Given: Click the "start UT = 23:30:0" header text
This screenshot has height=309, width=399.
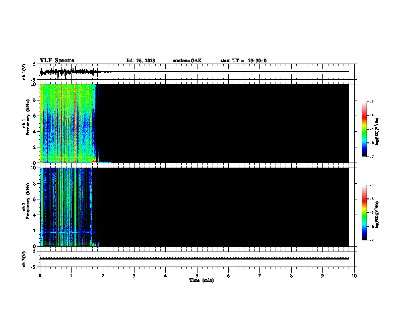Looking at the screenshot, I should (243, 61).
